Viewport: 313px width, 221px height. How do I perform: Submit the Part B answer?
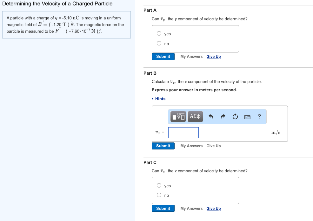163,146
